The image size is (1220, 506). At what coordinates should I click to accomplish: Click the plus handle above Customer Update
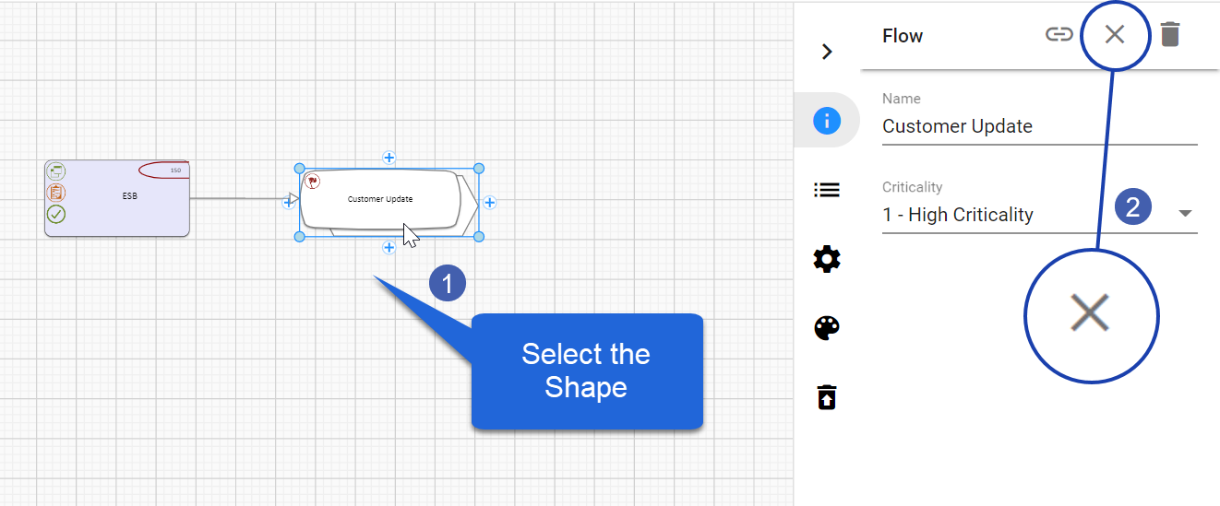click(389, 158)
